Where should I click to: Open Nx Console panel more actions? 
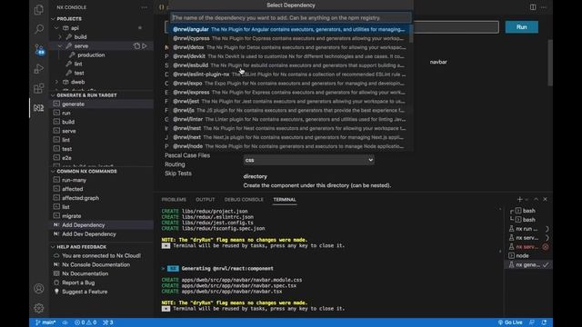[144, 7]
